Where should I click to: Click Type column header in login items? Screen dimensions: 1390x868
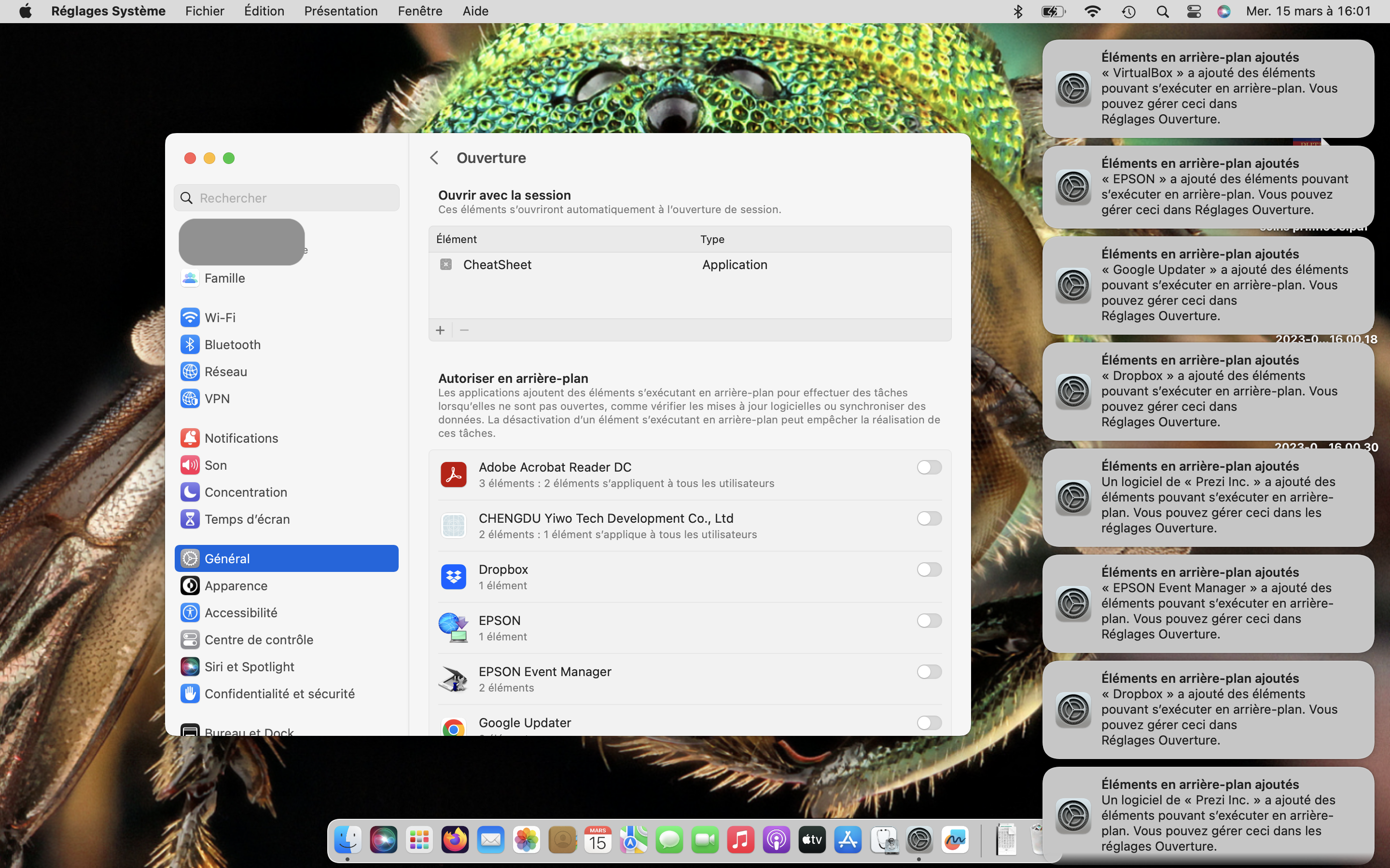coord(712,239)
